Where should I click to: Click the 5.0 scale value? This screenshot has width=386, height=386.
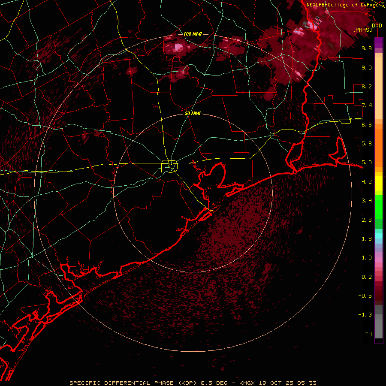367,163
